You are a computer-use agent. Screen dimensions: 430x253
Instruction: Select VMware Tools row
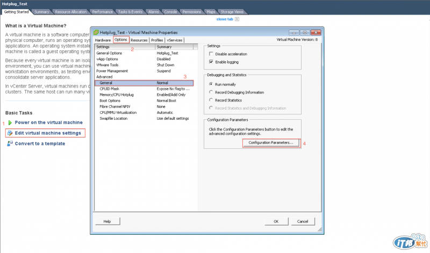144,65
